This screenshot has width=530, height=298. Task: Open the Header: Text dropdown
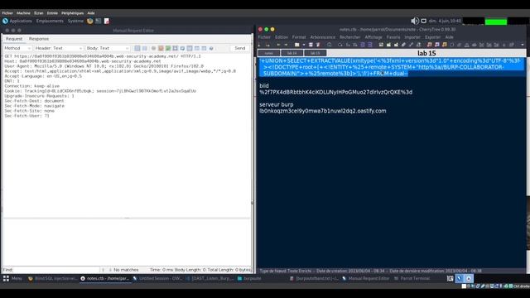[59, 48]
